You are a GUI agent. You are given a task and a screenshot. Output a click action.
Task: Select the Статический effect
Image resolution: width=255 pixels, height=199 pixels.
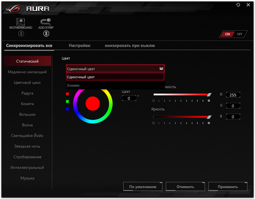pos(27,61)
